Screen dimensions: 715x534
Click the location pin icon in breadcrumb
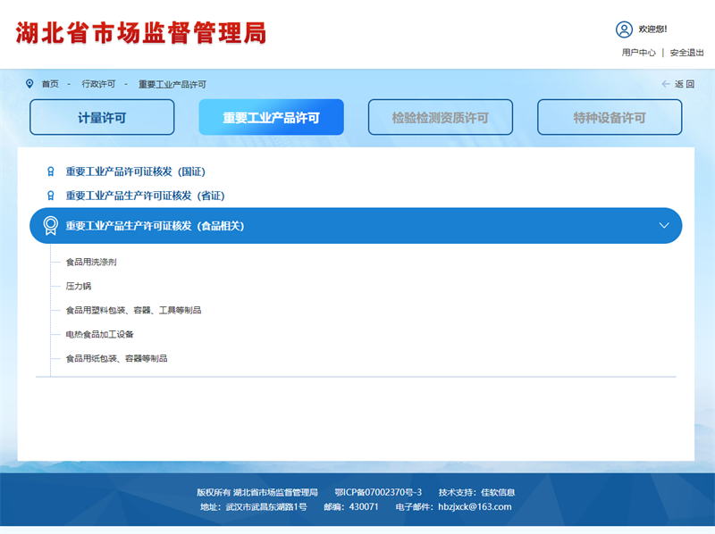tap(29, 84)
